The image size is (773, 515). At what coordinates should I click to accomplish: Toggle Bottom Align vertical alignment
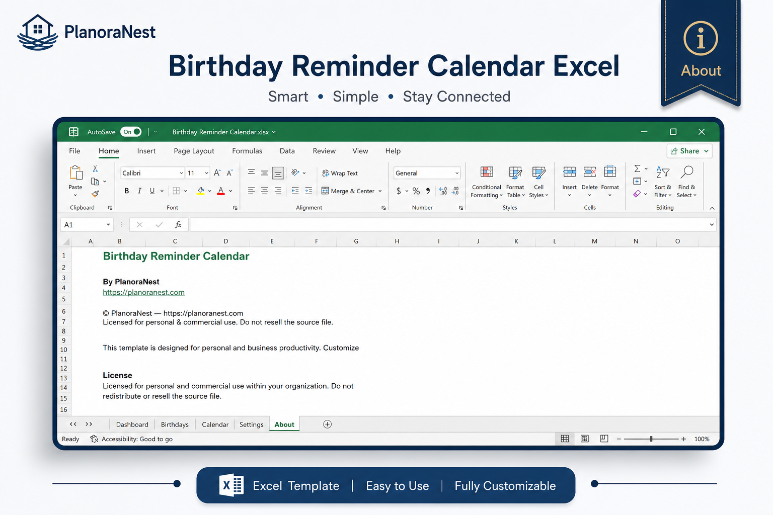click(278, 173)
